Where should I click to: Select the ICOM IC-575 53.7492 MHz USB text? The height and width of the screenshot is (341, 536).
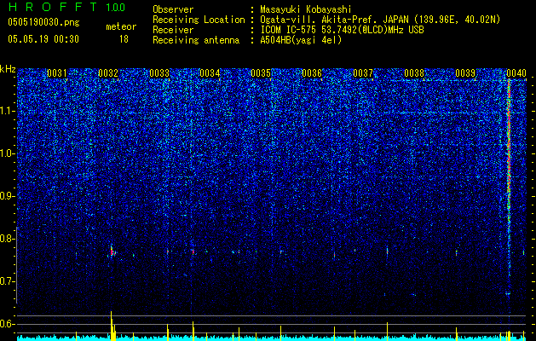click(x=342, y=30)
